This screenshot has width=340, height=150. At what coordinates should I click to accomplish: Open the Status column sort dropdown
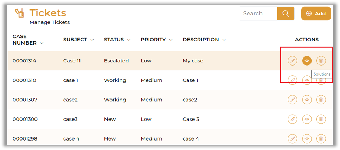click(129, 40)
